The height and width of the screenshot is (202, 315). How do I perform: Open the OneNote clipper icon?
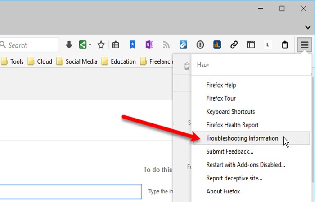click(149, 45)
